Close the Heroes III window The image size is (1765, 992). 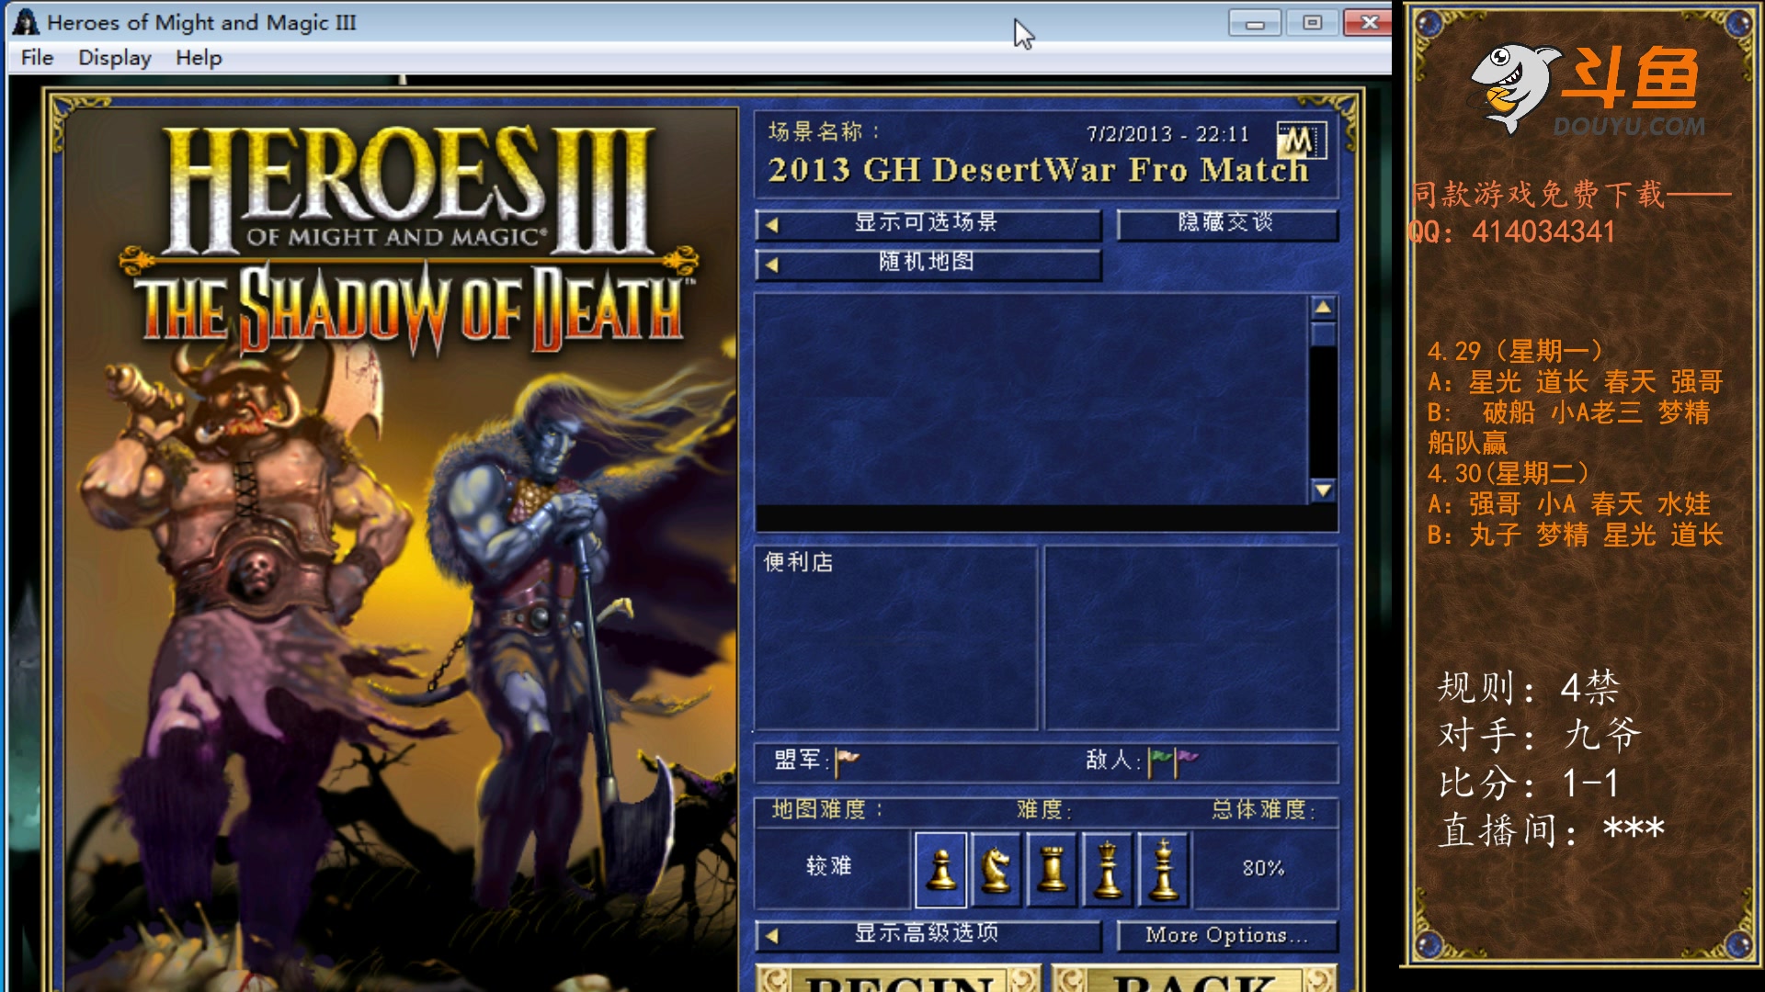coord(1368,23)
